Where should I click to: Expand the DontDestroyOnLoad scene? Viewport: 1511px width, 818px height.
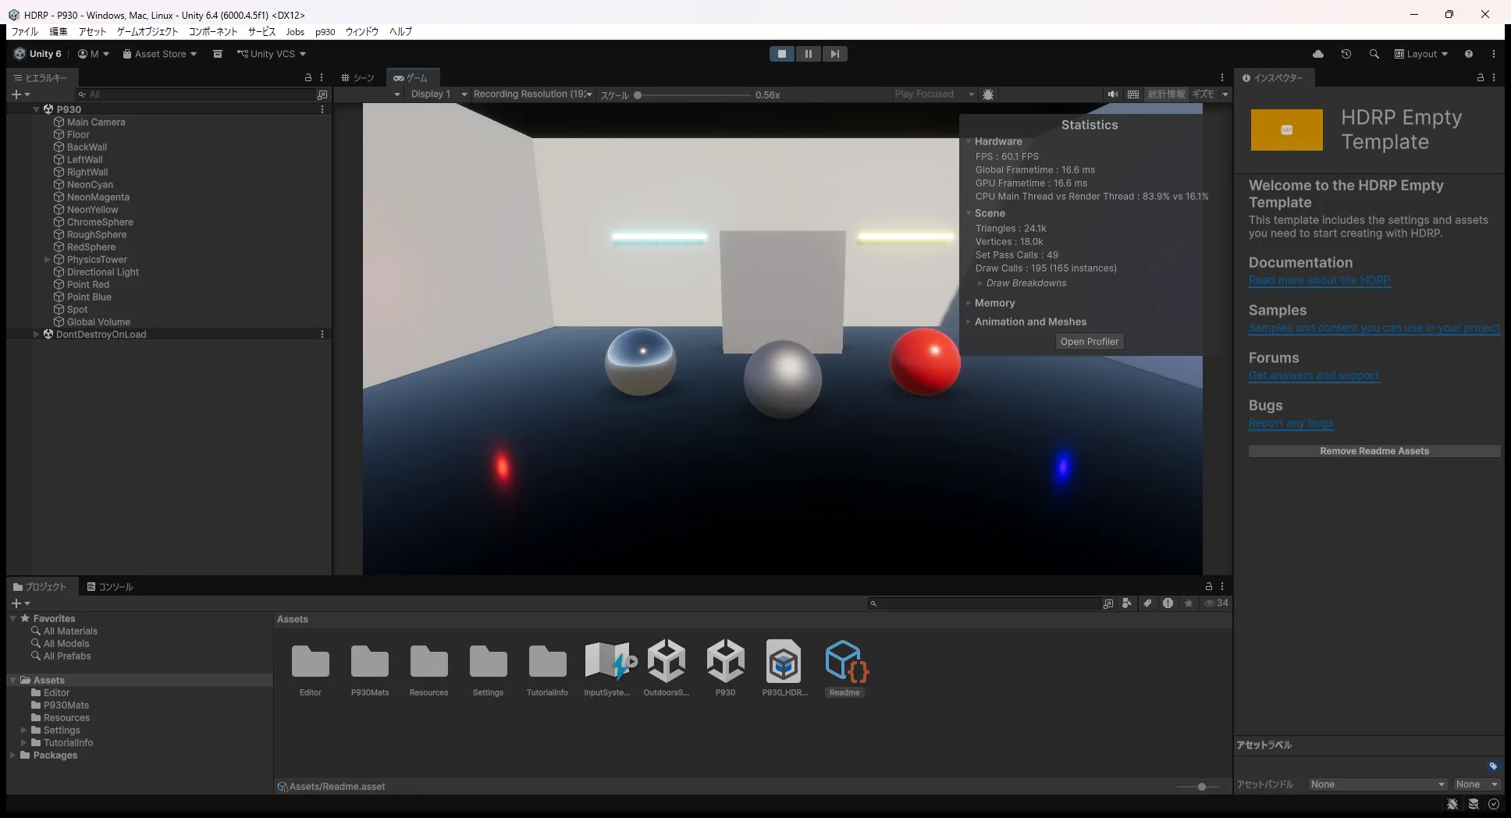[36, 335]
